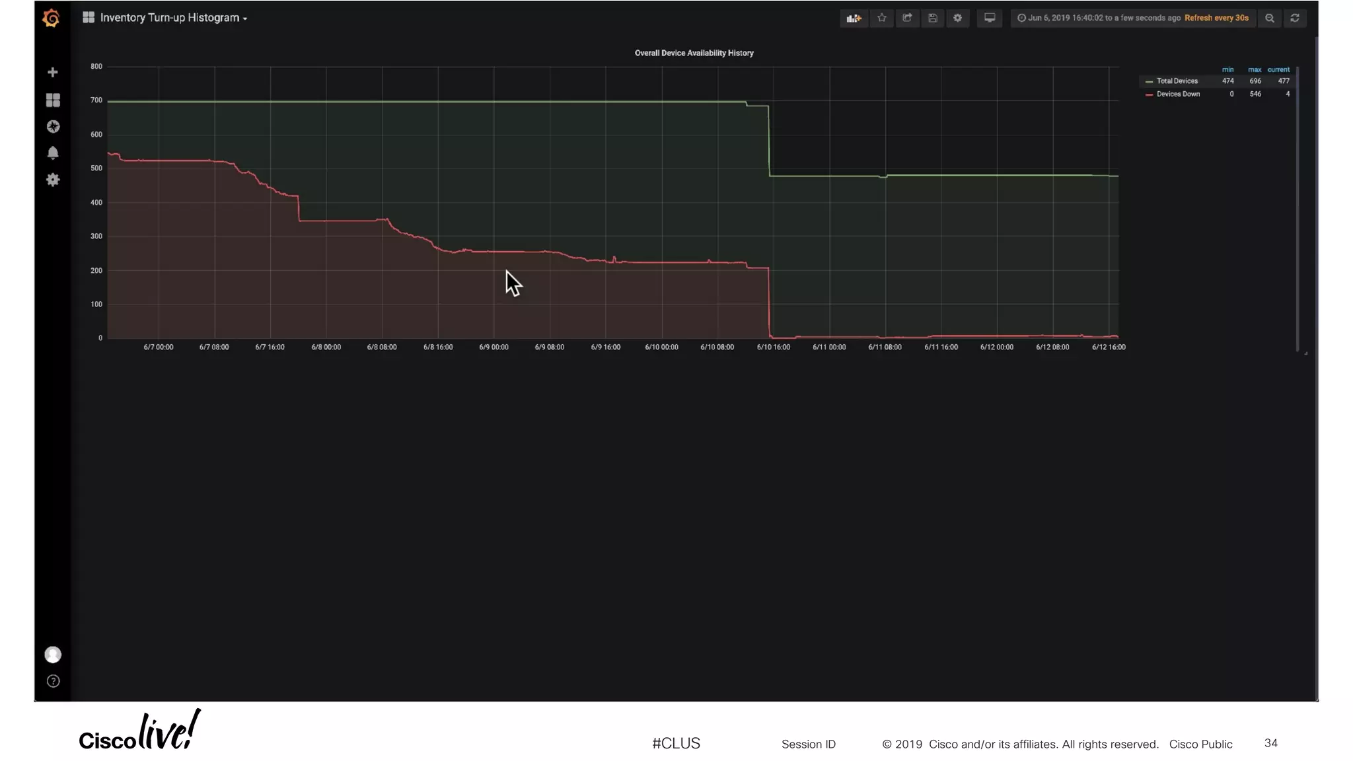The width and height of the screenshot is (1353, 761).
Task: Cycle view mode with monitor icon
Action: 989,18
